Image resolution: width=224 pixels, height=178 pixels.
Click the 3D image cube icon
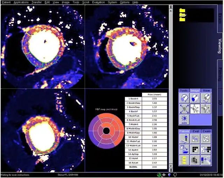195,160
